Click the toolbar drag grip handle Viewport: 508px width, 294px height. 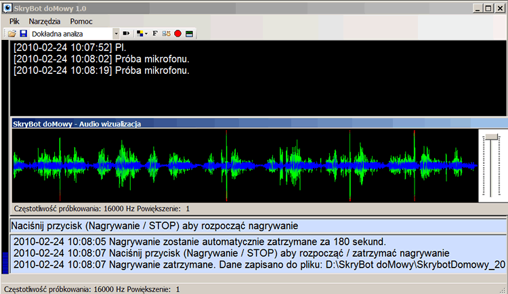5,33
